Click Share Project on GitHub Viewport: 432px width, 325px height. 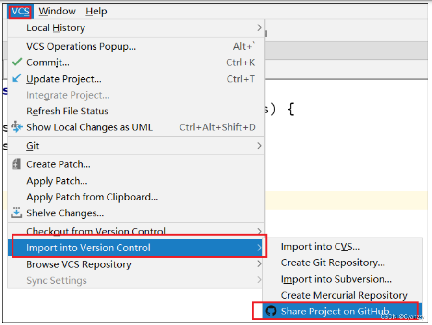click(x=342, y=311)
